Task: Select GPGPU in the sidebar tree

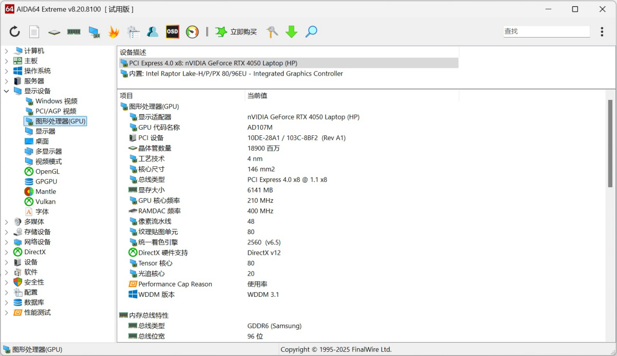Action: (x=46, y=182)
